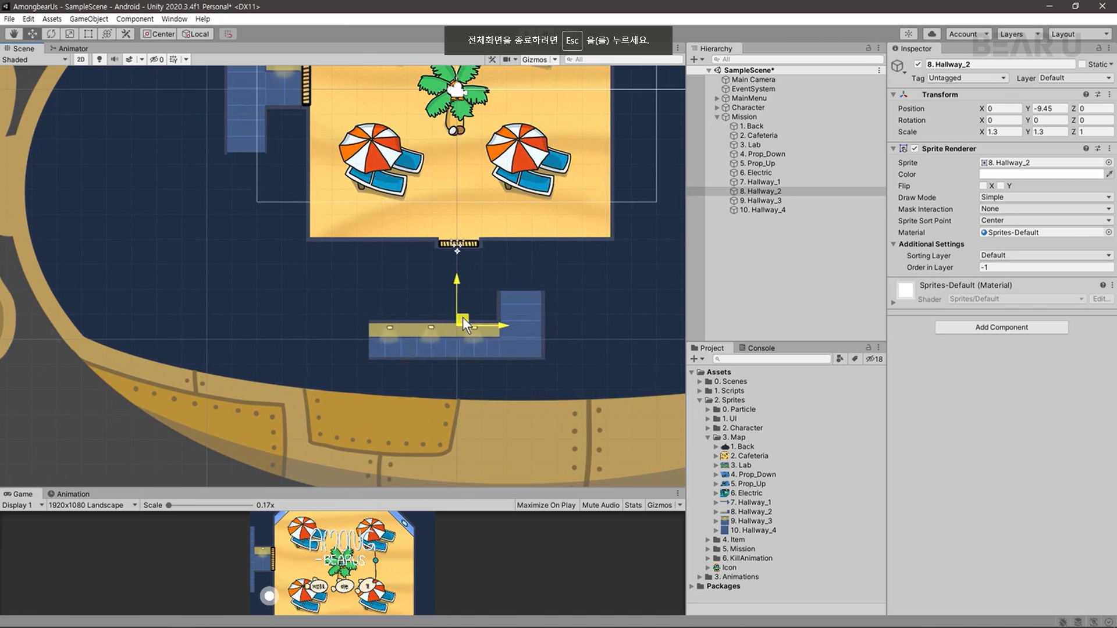Enable the Static checkbox
1117x628 pixels.
tap(1082, 64)
